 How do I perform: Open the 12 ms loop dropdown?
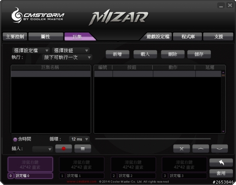point(79,139)
